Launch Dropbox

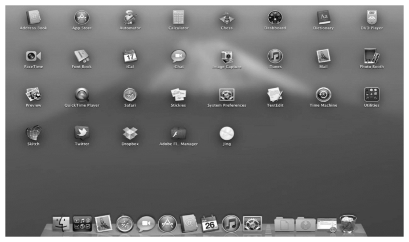(130, 133)
